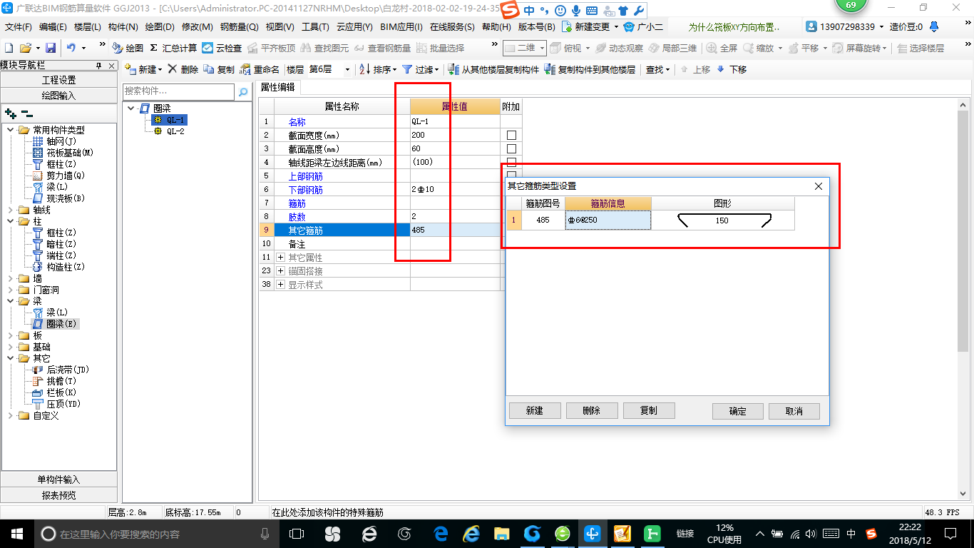
Task: Open the 工具(T) menu
Action: pyautogui.click(x=315, y=27)
